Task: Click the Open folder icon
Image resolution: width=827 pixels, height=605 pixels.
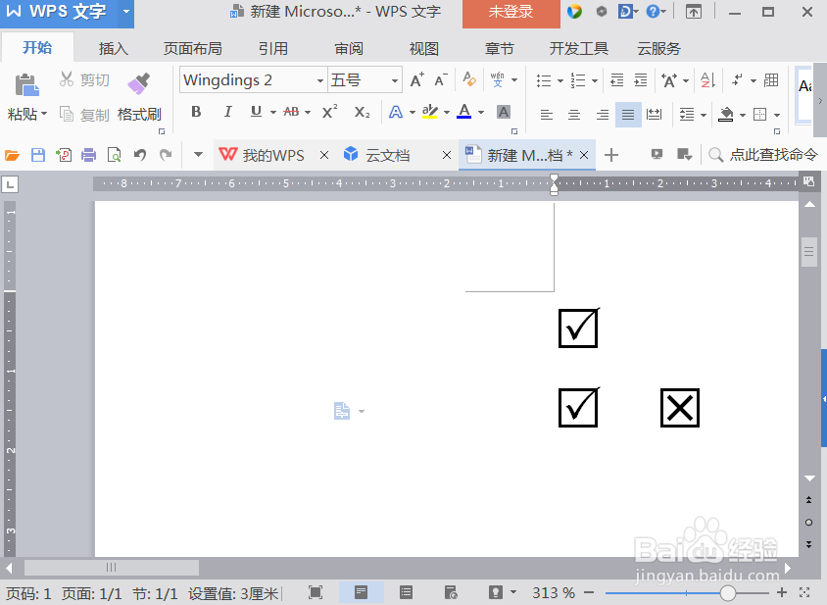Action: click(12, 155)
